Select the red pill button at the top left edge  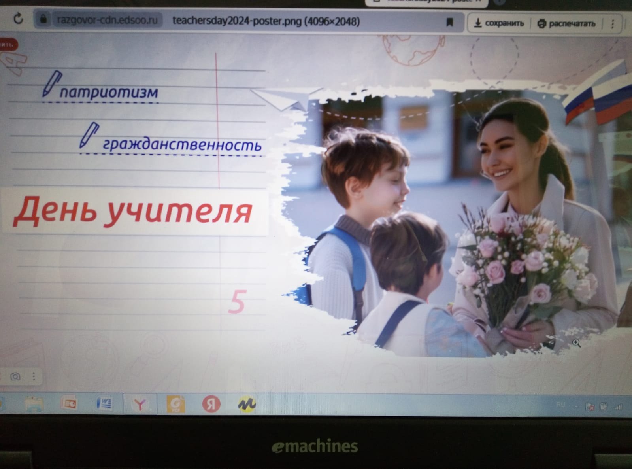coord(8,45)
